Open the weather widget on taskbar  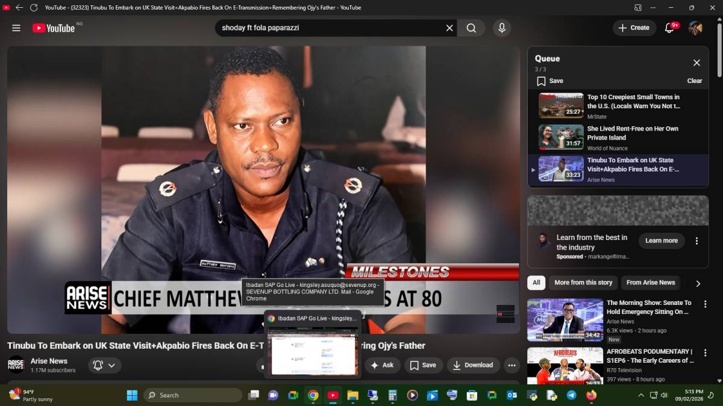[31, 395]
